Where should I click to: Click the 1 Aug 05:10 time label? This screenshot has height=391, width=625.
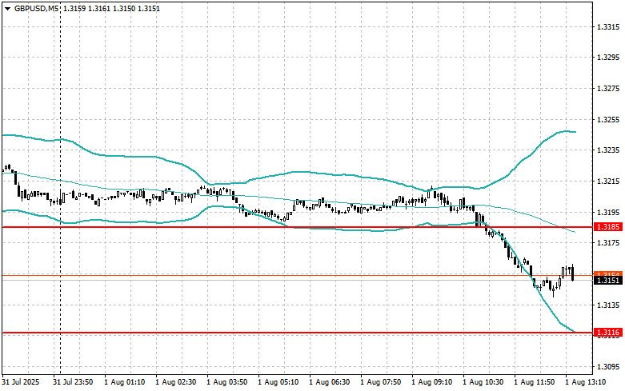pos(279,382)
